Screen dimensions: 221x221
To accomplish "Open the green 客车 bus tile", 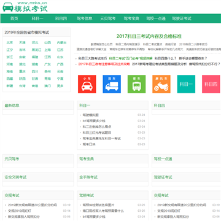I will point(136,84).
